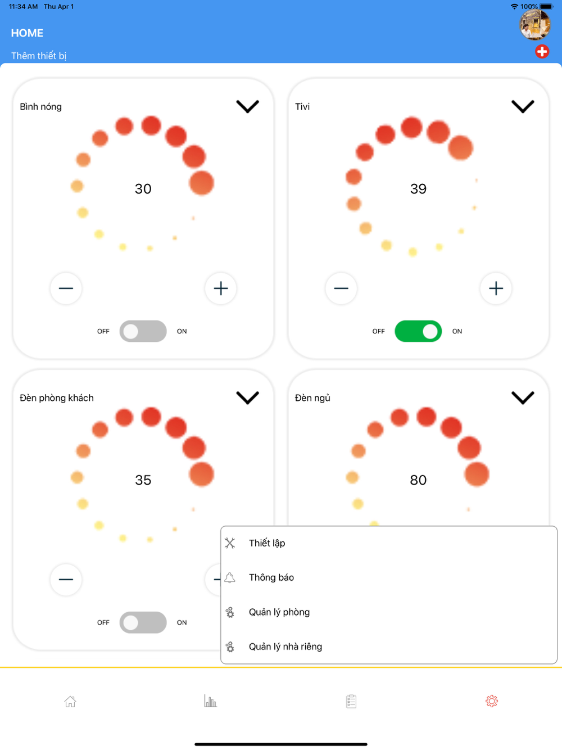Image resolution: width=562 pixels, height=750 pixels.
Task: Decrease the Đèn phòng khách value
Action: pos(66,580)
